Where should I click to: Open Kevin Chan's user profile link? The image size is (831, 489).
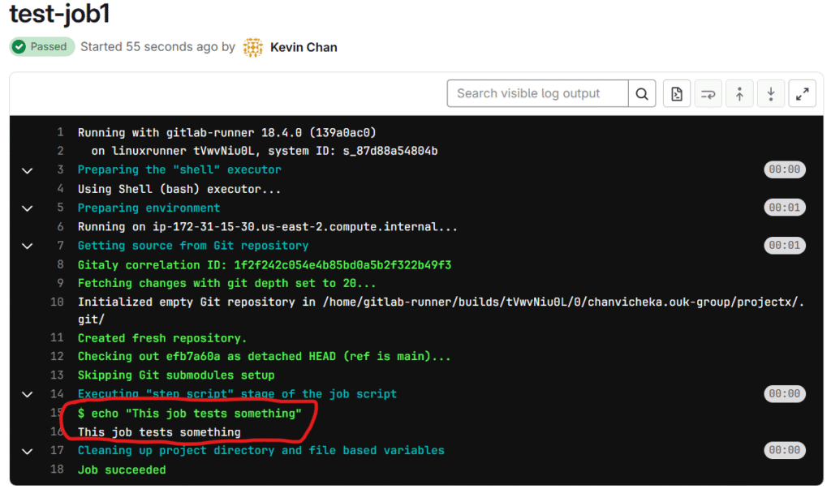[x=304, y=47]
